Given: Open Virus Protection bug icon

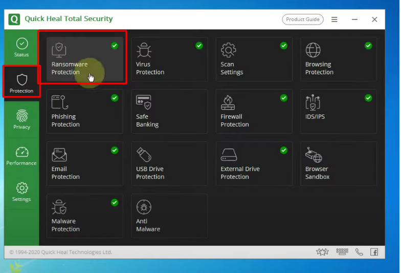Looking at the screenshot, I should point(144,50).
